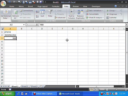This screenshot has height=96, width=128.
Task: Click the Show Detail icon in Outline group
Action: pyautogui.click(x=121, y=10)
